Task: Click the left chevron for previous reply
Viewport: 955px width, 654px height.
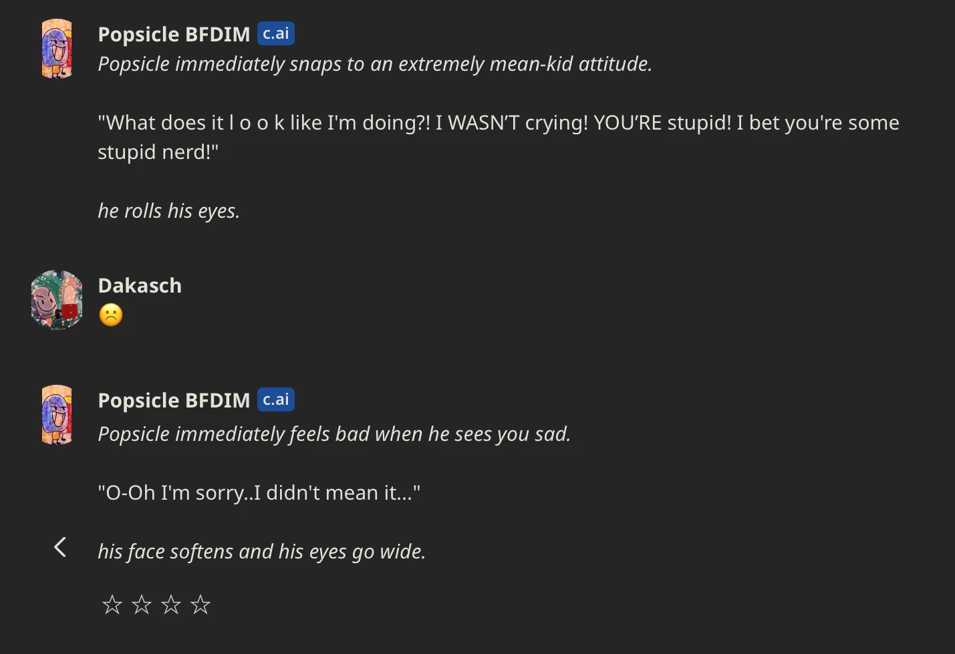Action: 60,548
